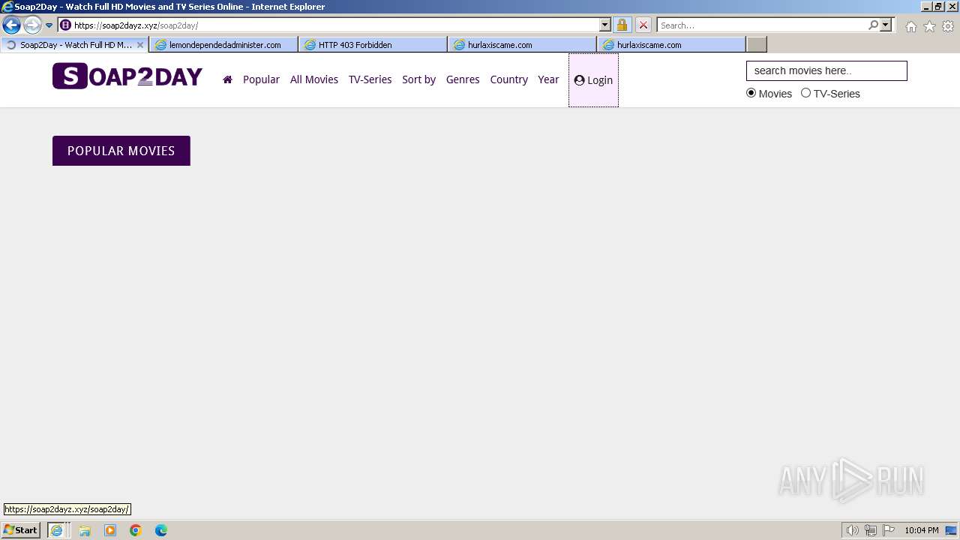Click the Soap2Day logo
Viewport: 960px width, 540px height.
127,76
